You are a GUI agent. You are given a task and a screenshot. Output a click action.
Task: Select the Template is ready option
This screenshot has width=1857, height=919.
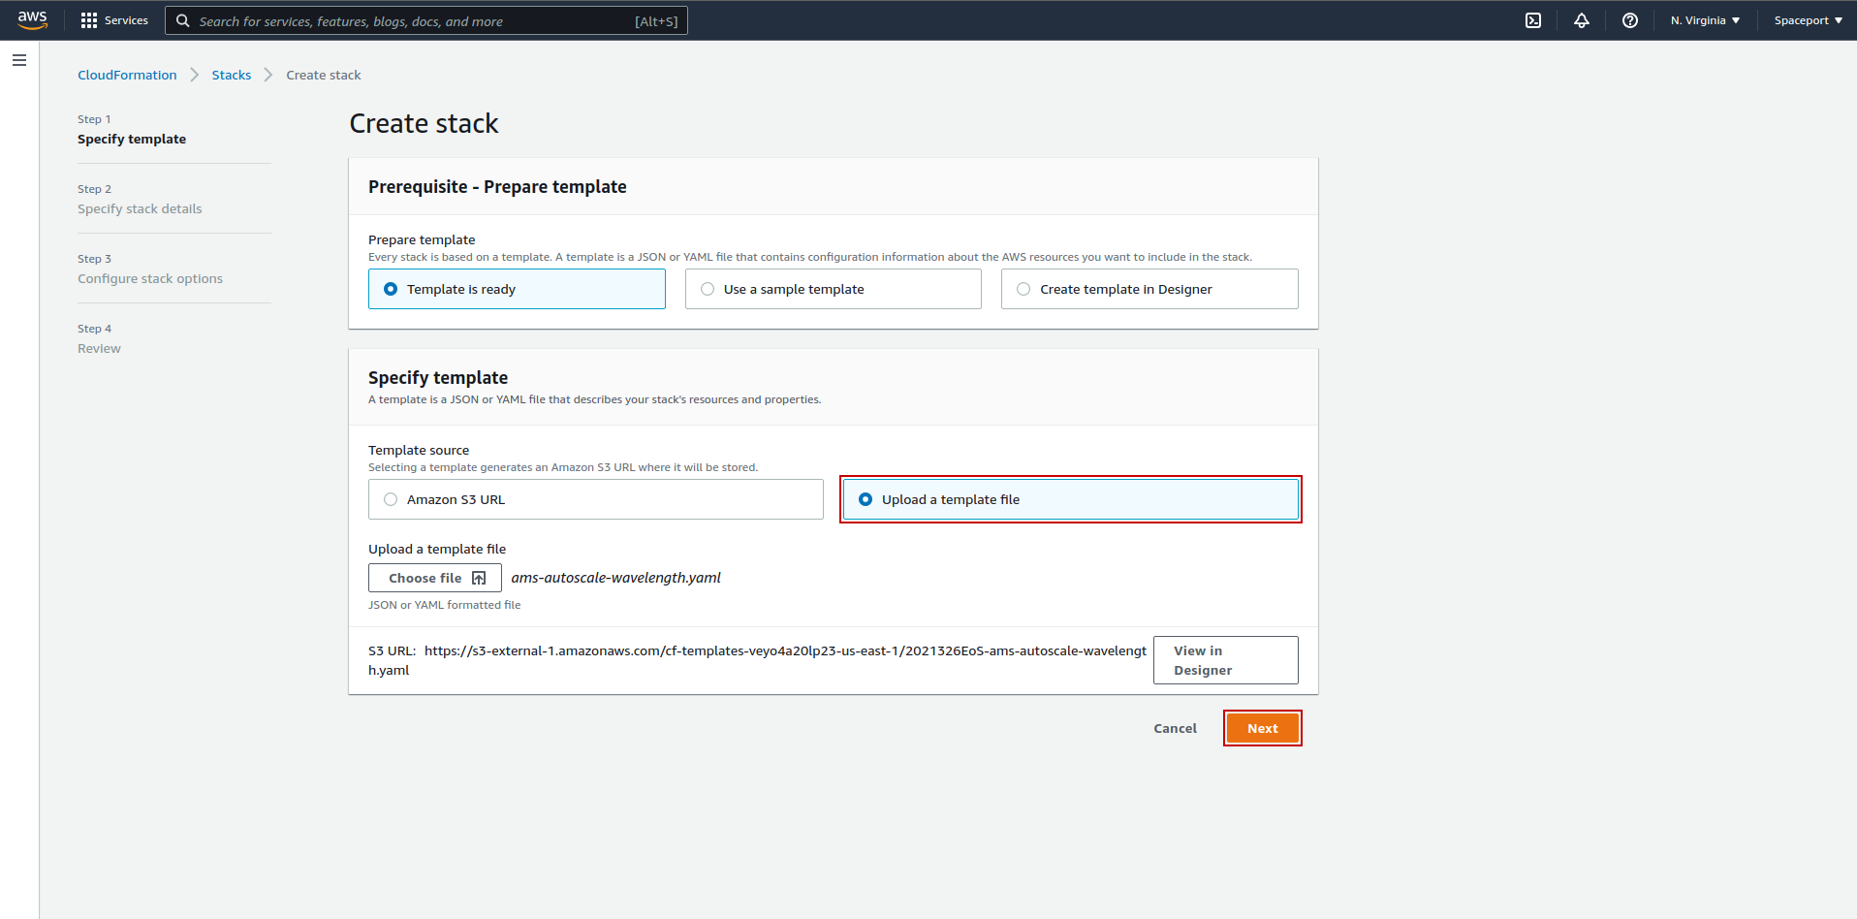(x=517, y=289)
